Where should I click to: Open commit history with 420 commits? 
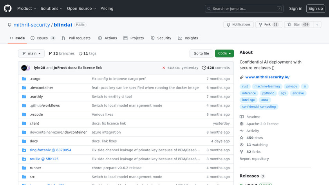(x=216, y=68)
